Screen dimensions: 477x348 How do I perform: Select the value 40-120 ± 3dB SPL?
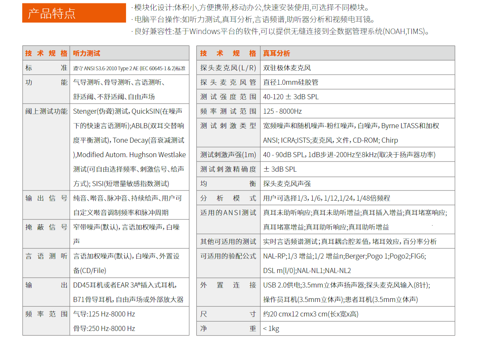[290, 97]
